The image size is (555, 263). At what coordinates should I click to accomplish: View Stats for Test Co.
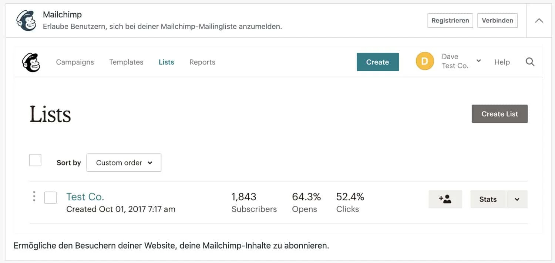click(488, 199)
